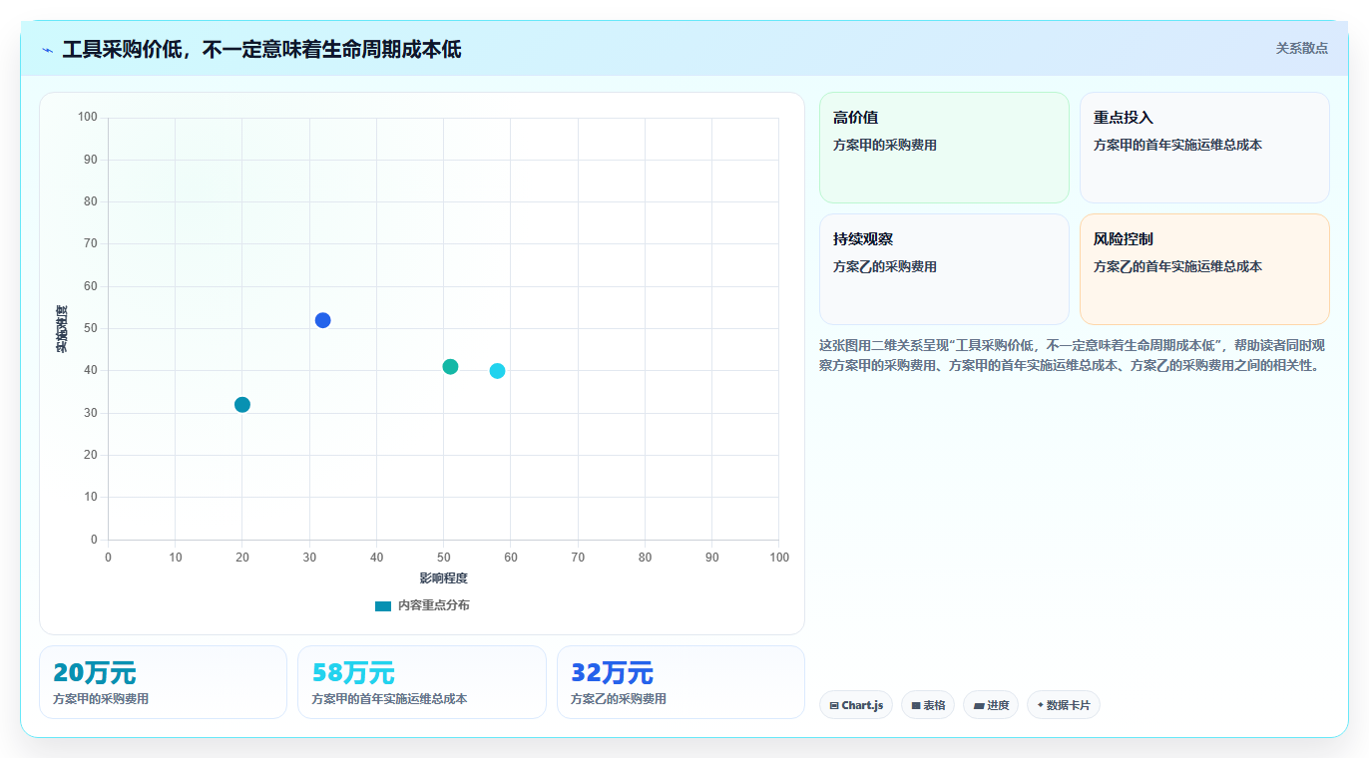Click the Chart.js tag chip
Viewport: 1369px width, 758px height.
tap(856, 705)
